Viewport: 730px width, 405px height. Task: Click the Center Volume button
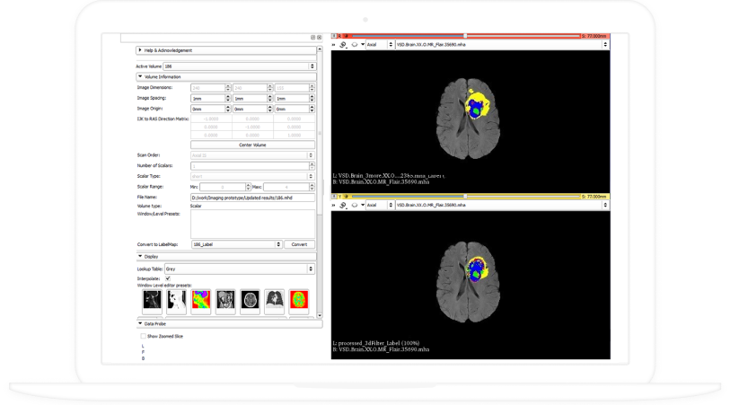[252, 145]
